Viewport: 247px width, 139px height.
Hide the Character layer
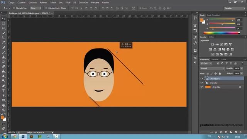(201, 83)
